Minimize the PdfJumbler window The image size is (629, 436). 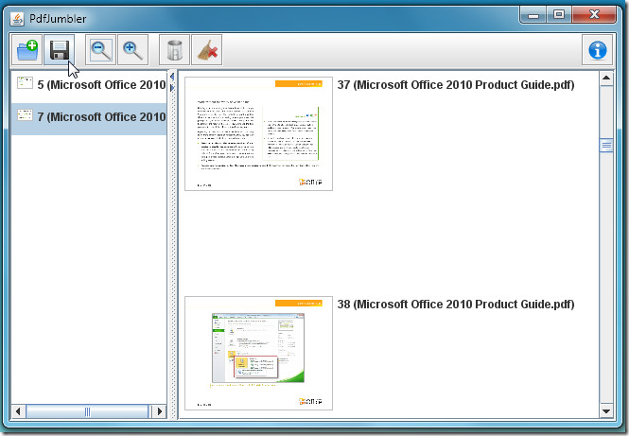[533, 16]
